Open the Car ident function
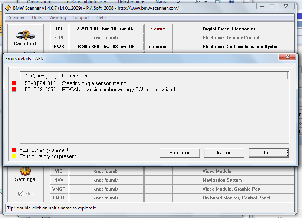 point(25,38)
